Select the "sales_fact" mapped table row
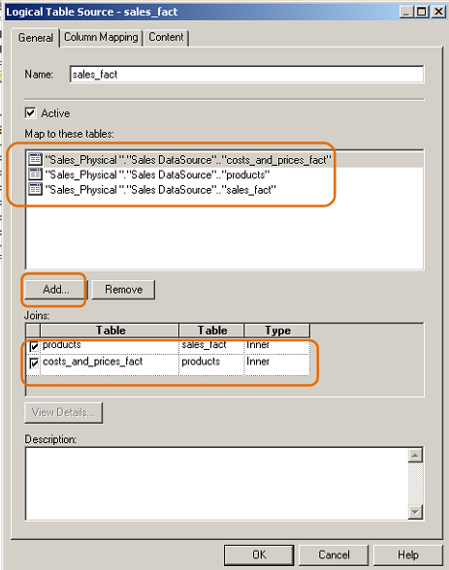Image resolution: width=449 pixels, height=570 pixels. click(225, 189)
